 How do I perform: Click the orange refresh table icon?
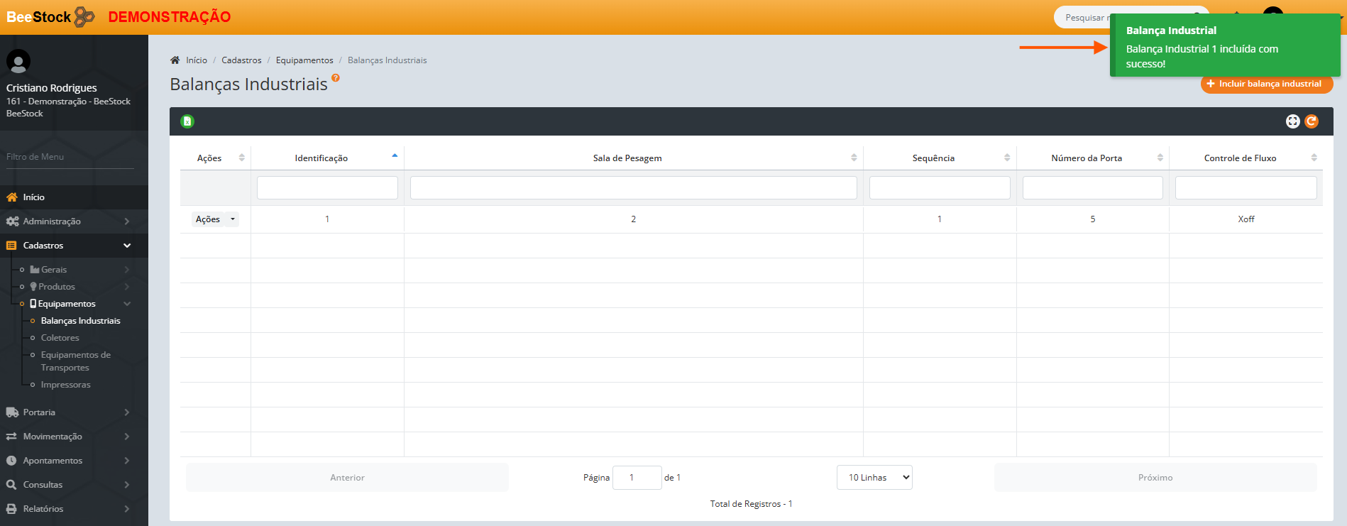[x=1312, y=121]
